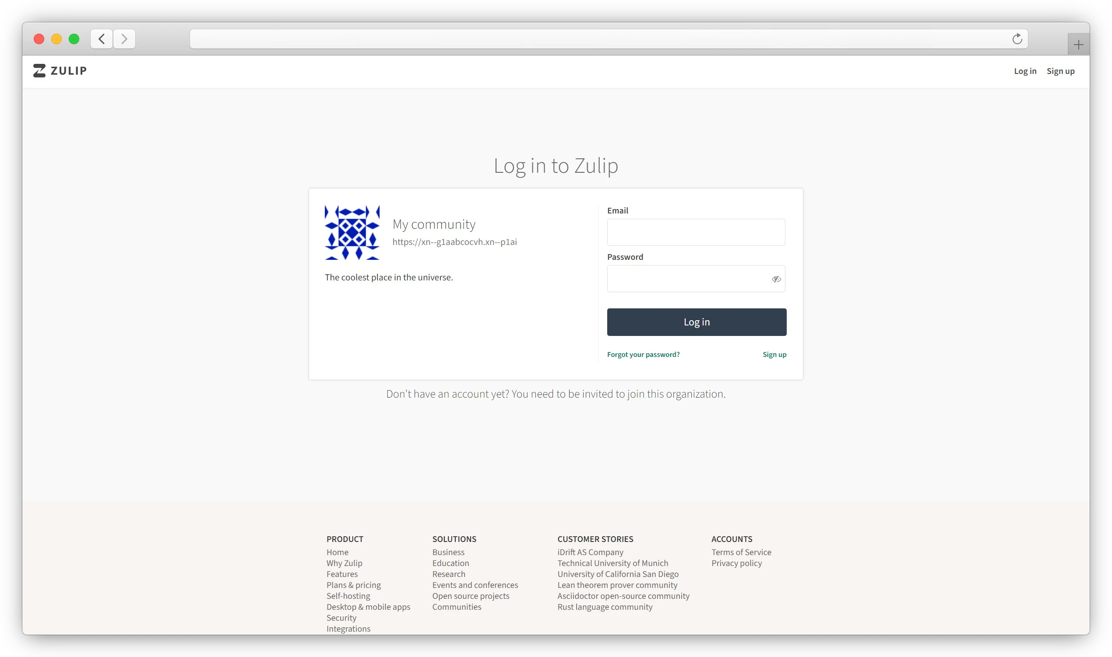1112x657 pixels.
Task: Select Log in in the top navigation
Action: pos(1025,71)
